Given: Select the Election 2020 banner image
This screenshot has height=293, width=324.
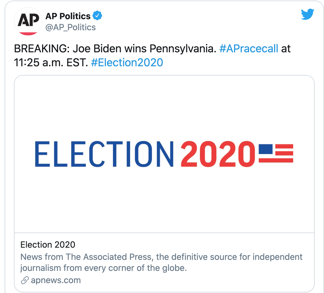Looking at the screenshot, I should tap(162, 154).
